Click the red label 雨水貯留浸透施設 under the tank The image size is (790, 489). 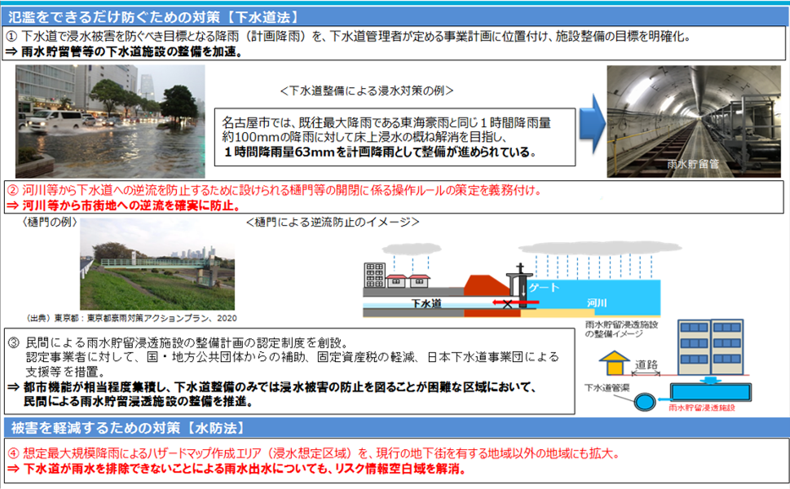(x=702, y=407)
